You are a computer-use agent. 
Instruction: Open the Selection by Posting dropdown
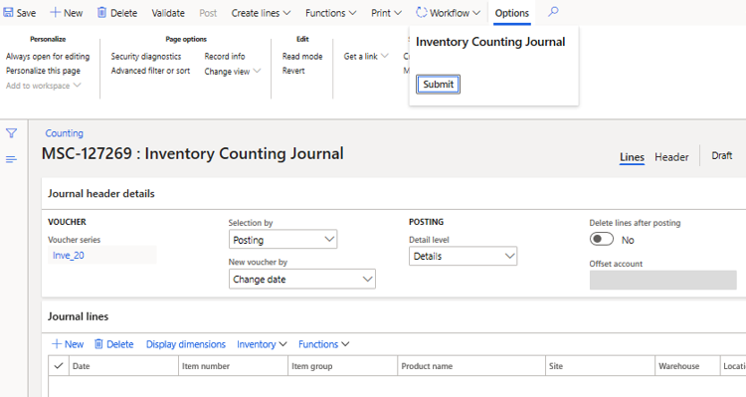[x=283, y=240]
